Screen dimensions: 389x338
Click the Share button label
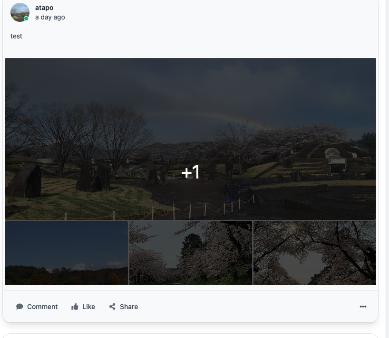coord(129,307)
